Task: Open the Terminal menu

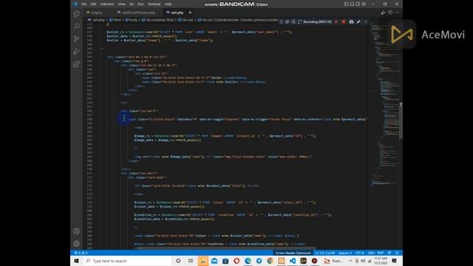Action: tap(154, 4)
